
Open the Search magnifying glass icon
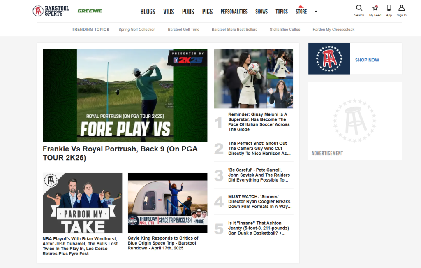click(359, 9)
